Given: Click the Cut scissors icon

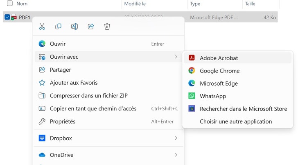Looking at the screenshot, I should pyautogui.click(x=42, y=26).
